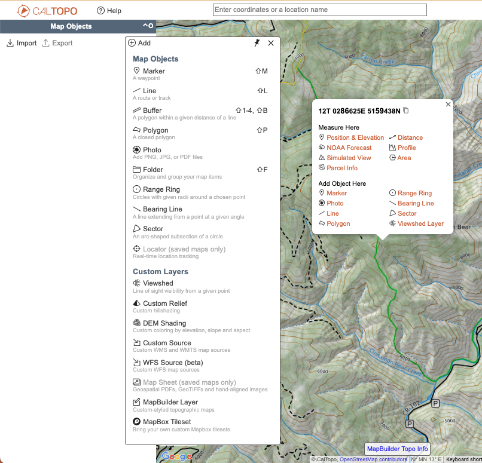Open Simulated View from popup

point(349,158)
